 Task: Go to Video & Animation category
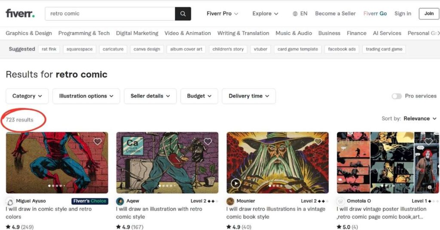coord(188,33)
